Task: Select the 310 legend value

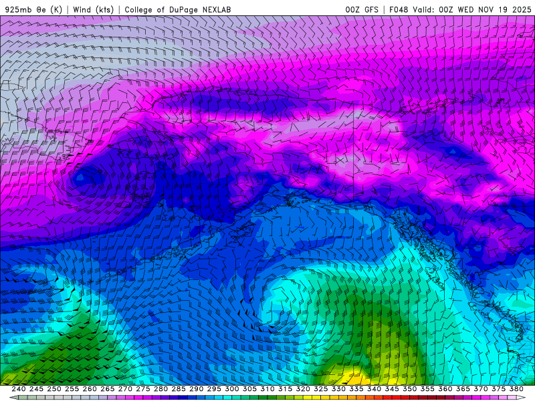Action: (267, 389)
